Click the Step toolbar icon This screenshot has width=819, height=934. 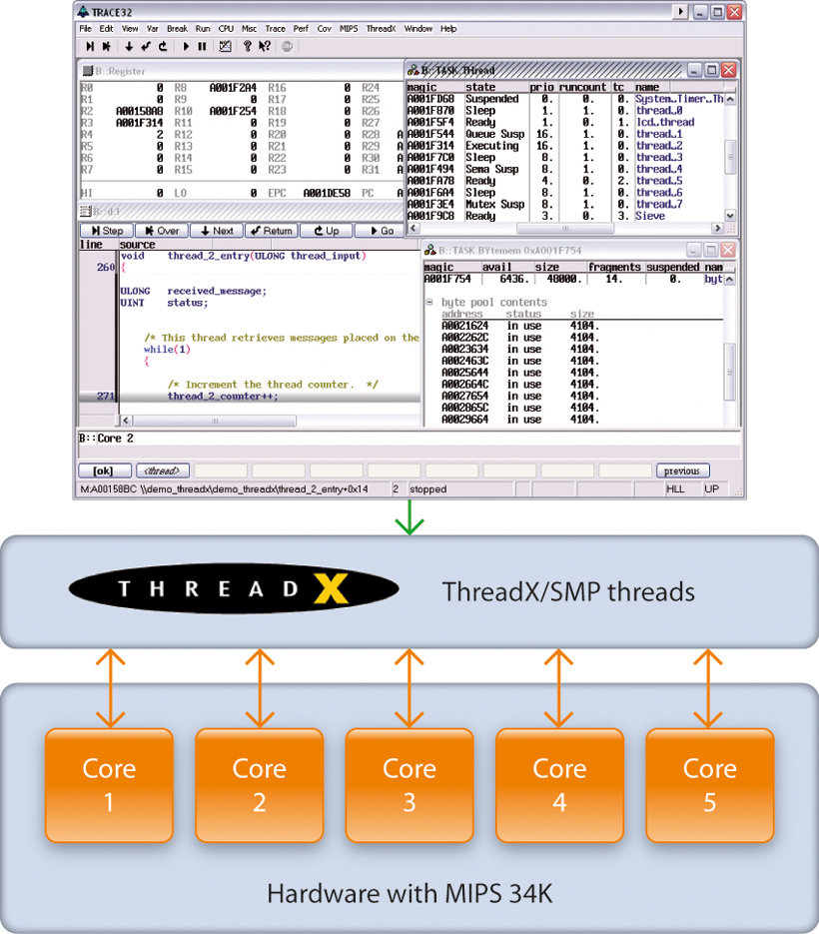(x=90, y=47)
